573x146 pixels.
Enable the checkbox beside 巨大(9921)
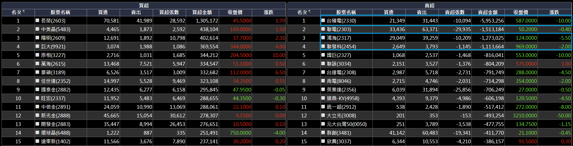37,46
